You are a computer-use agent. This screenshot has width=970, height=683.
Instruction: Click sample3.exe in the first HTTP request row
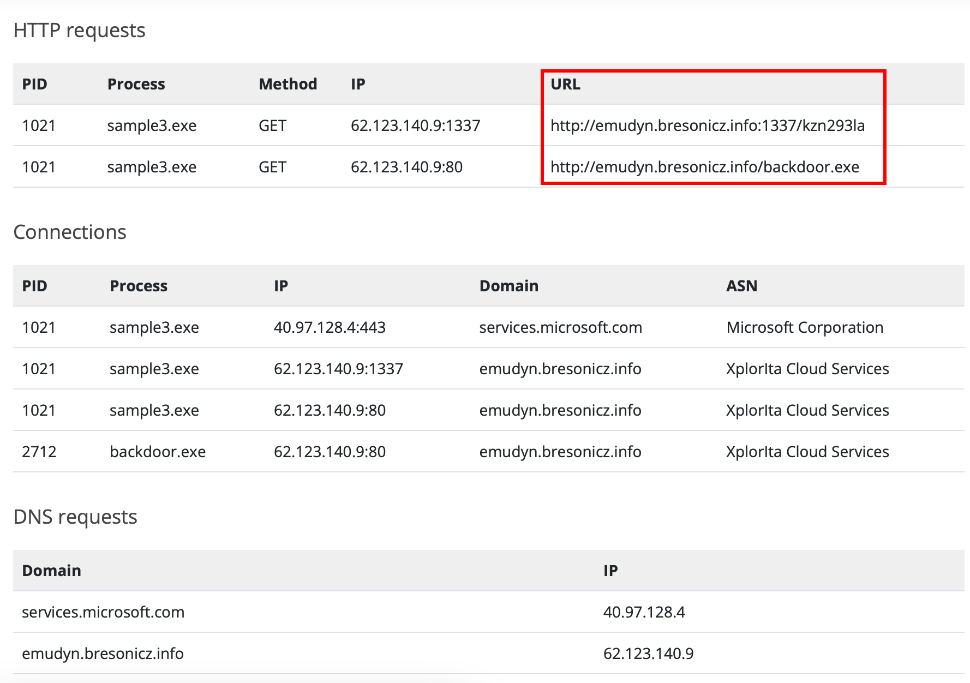pos(152,125)
